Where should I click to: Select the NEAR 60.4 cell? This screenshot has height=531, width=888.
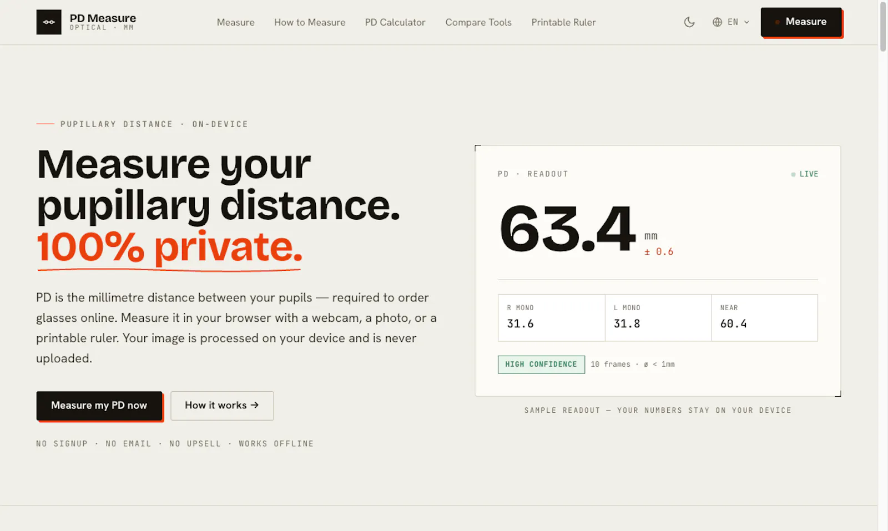(764, 317)
